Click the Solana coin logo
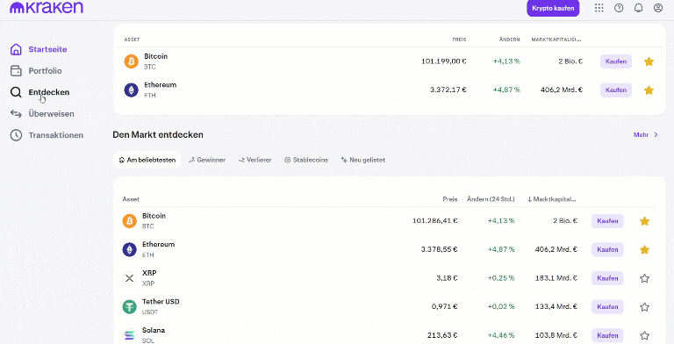The image size is (674, 344). point(129,335)
